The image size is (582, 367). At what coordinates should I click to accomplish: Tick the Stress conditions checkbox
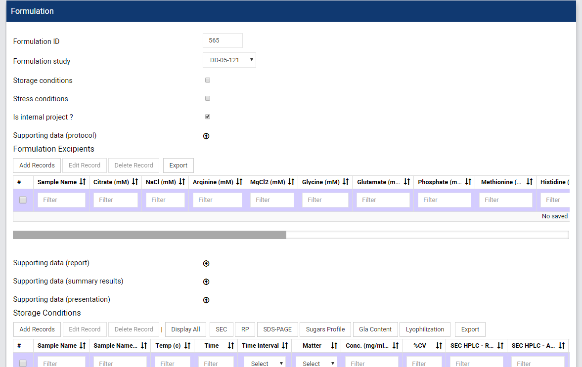(x=208, y=98)
